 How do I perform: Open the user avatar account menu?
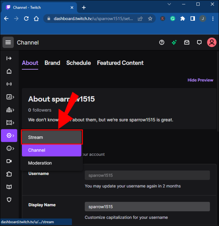tap(211, 42)
